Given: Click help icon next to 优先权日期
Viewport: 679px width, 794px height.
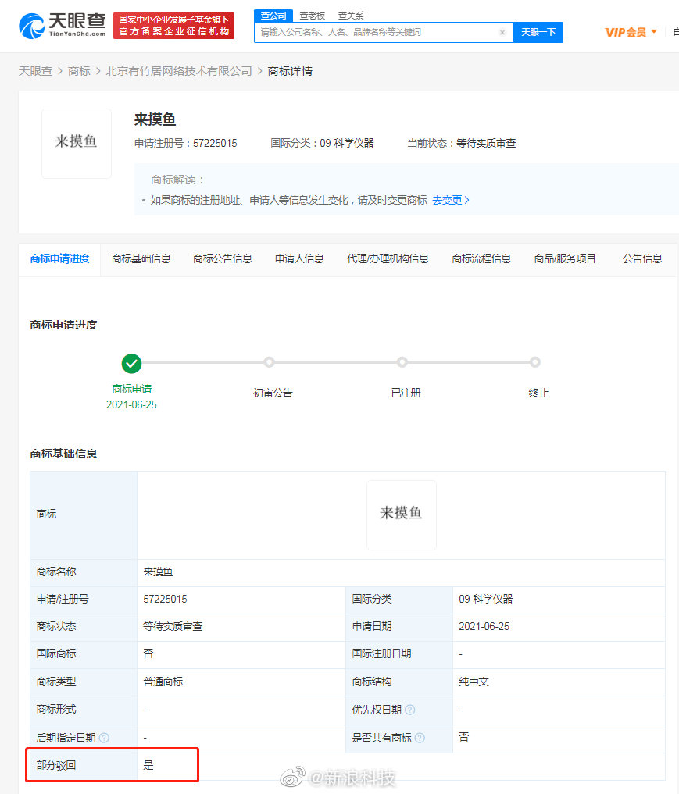Looking at the screenshot, I should (410, 710).
